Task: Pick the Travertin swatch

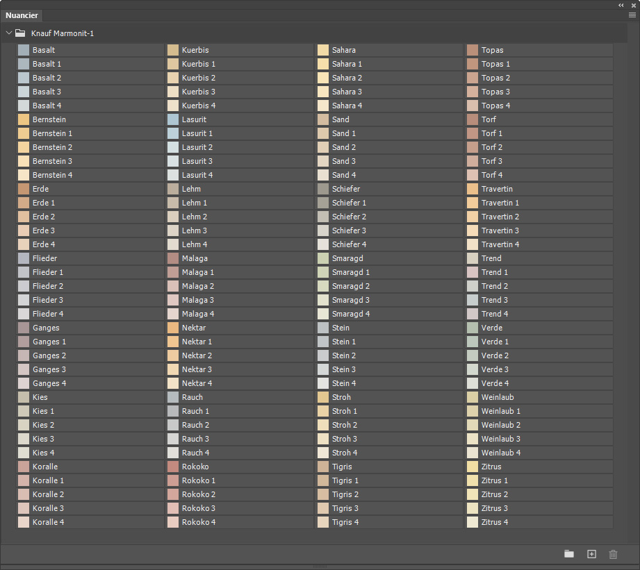Action: pos(473,189)
